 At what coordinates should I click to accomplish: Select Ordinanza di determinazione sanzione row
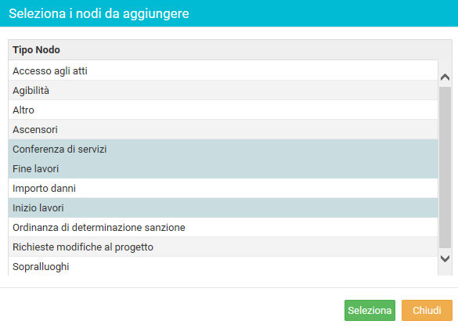pyautogui.click(x=223, y=227)
